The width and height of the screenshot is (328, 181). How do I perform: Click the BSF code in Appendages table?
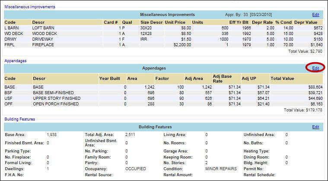click(8, 93)
